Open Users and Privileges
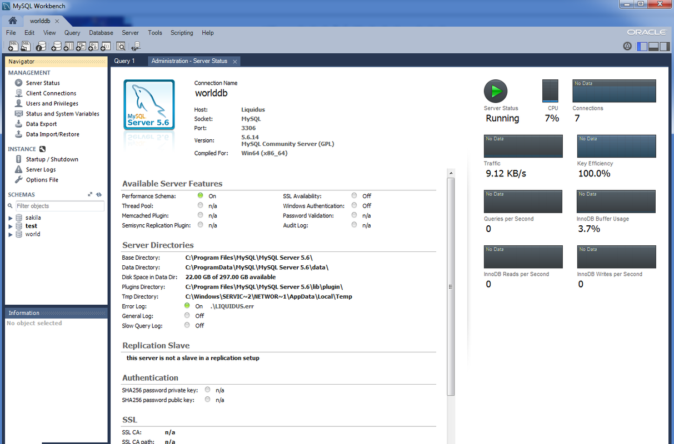The height and width of the screenshot is (444, 674). 52,103
